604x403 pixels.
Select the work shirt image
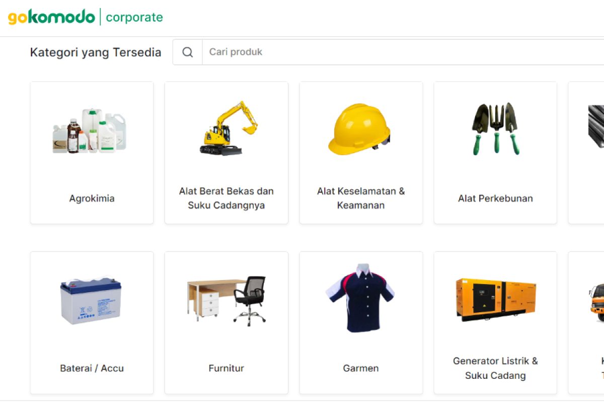pyautogui.click(x=360, y=297)
